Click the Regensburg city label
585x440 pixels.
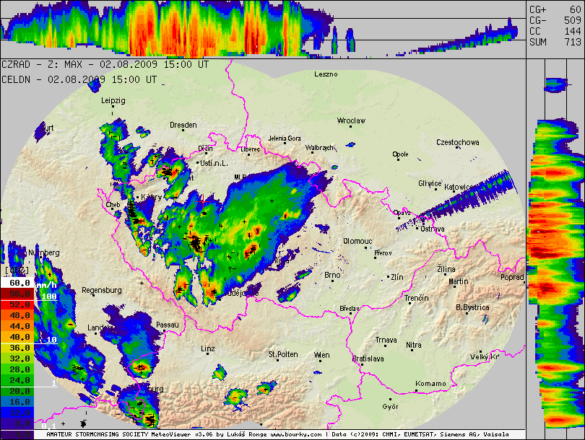tap(102, 290)
